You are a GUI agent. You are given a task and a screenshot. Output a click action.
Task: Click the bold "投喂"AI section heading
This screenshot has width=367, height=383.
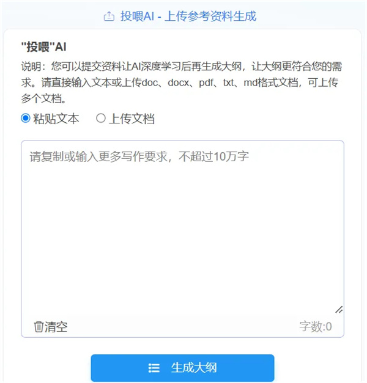click(44, 46)
